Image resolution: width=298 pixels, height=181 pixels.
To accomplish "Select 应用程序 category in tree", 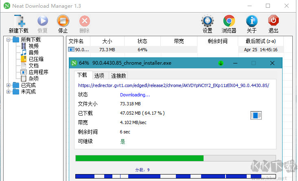I will 38,72.
